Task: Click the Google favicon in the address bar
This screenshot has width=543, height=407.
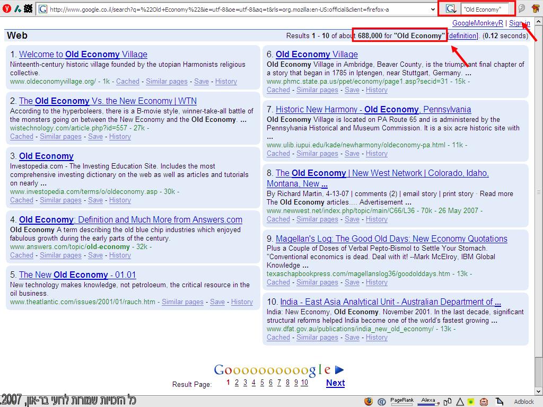Action: [42, 9]
